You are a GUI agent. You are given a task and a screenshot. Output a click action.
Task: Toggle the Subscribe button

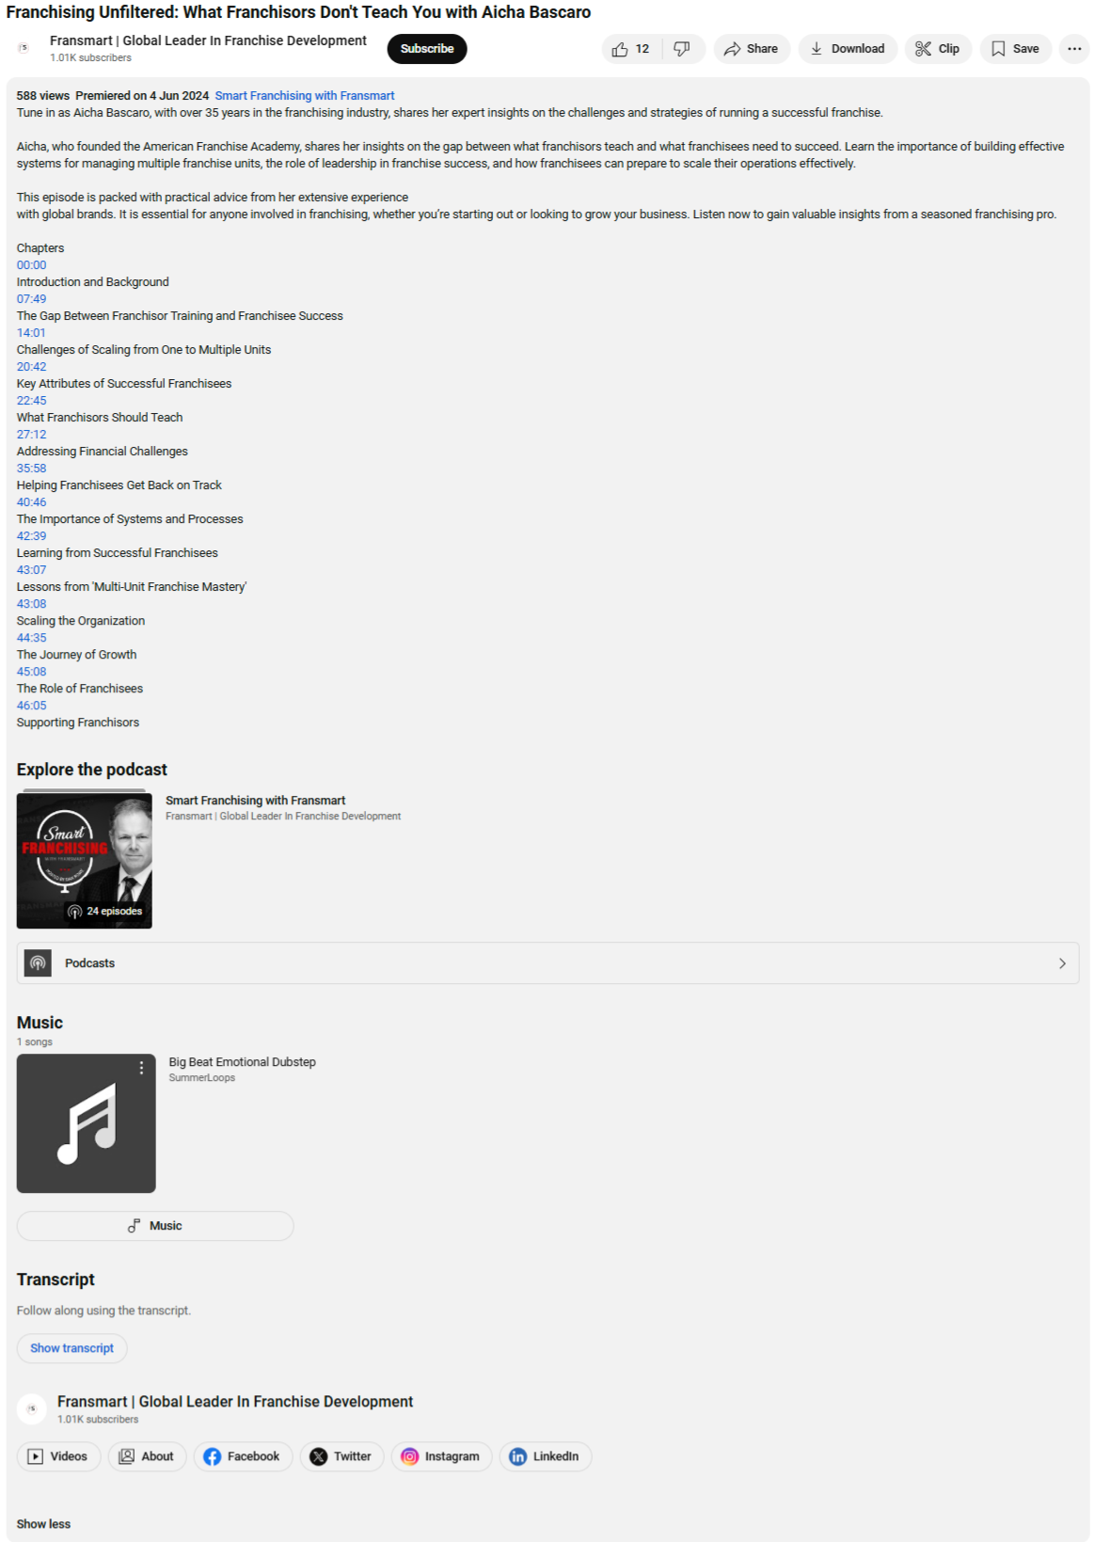(x=427, y=49)
